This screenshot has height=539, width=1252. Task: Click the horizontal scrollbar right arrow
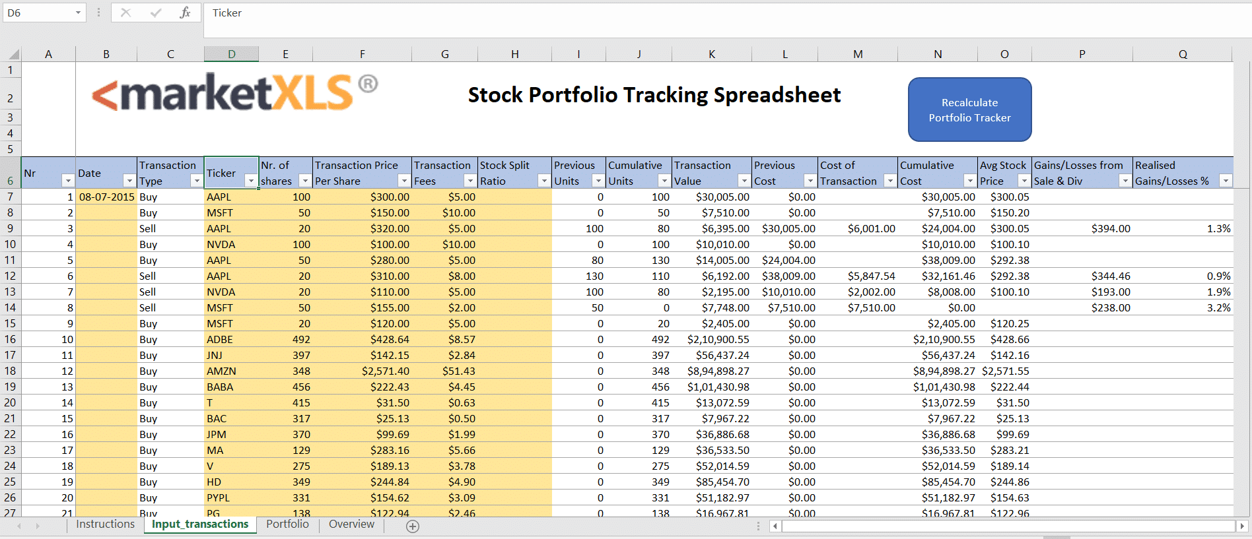point(1242,526)
